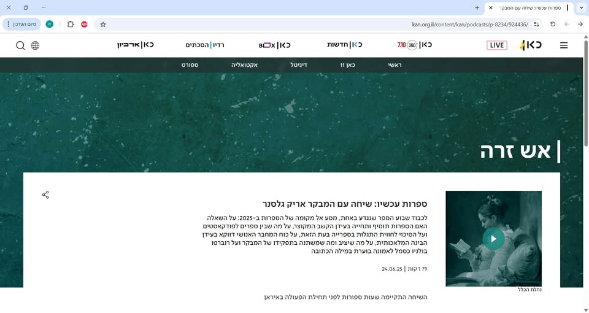
Task: Open the LIVE broadcast button
Action: point(496,45)
